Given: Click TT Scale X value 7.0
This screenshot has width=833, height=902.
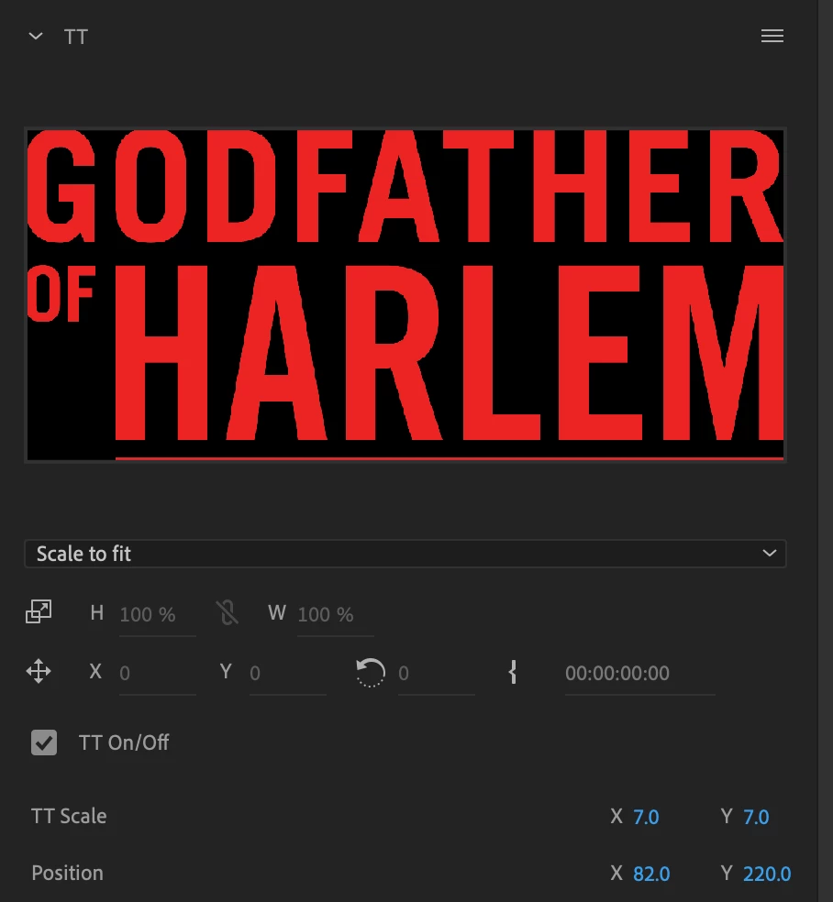Looking at the screenshot, I should (646, 817).
